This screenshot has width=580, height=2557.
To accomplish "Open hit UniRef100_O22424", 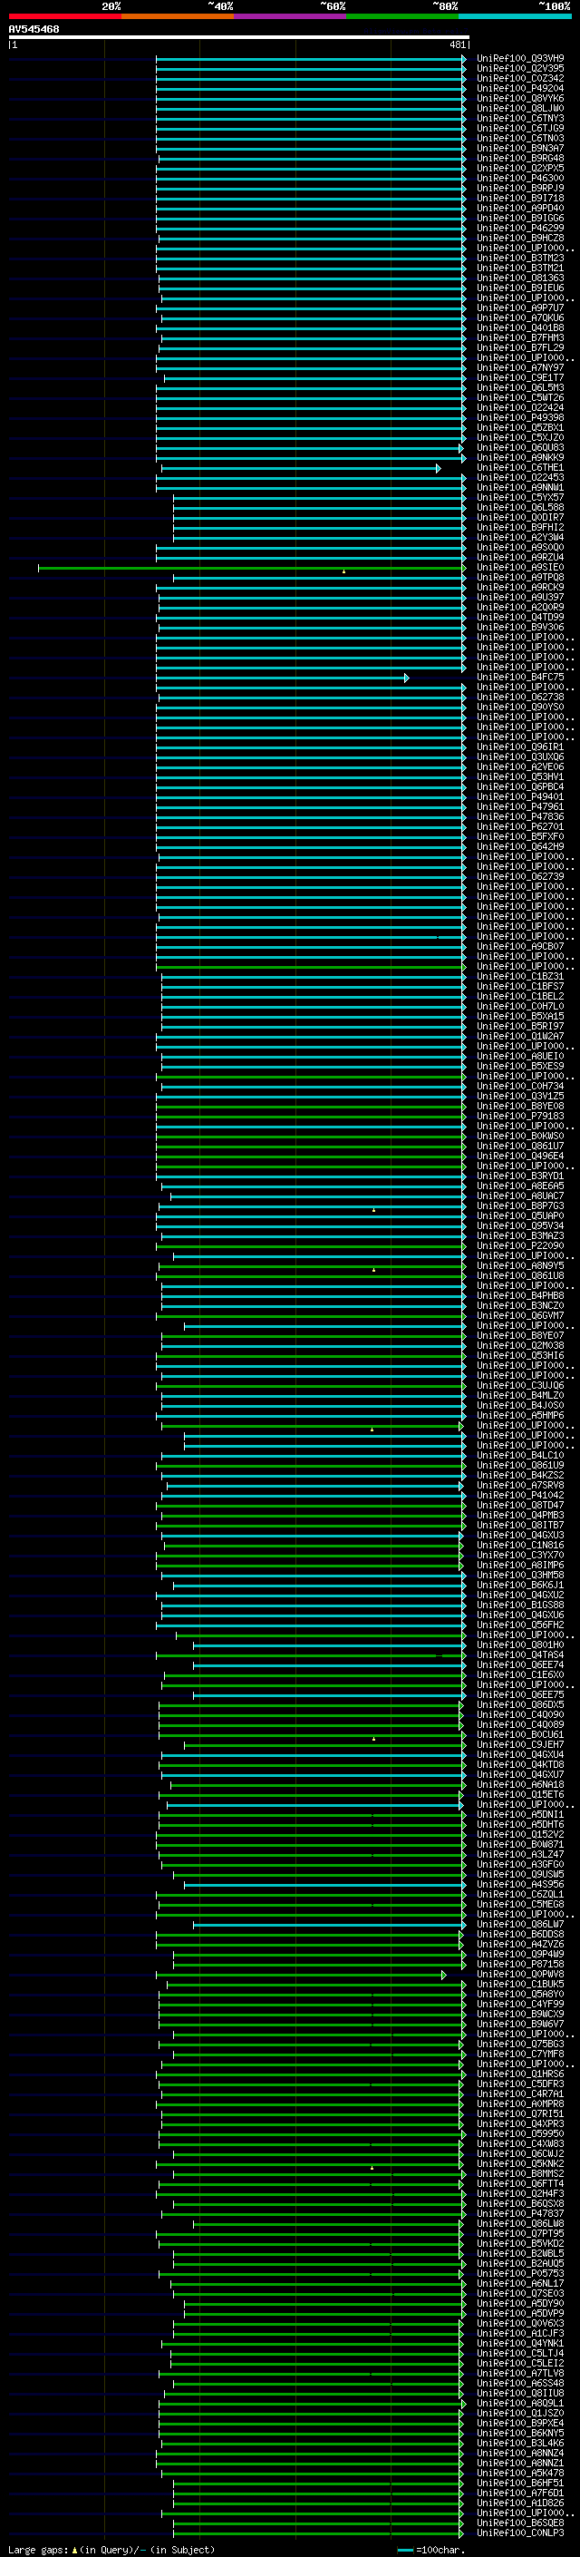I will click(x=520, y=407).
